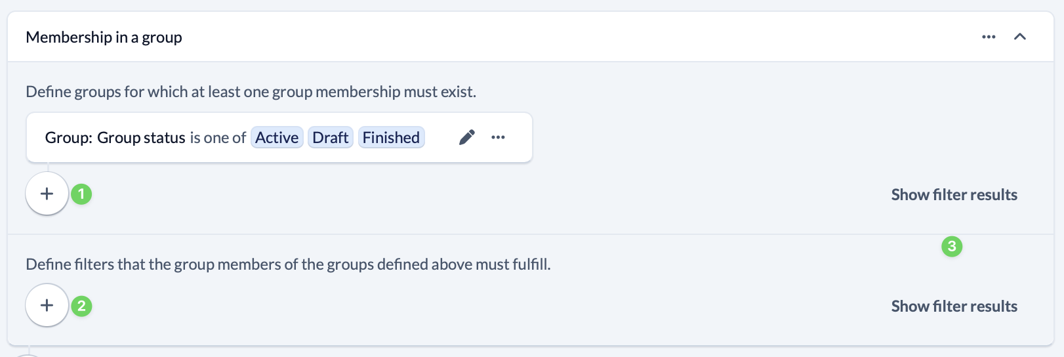Click the Membership in a group title

(x=104, y=37)
